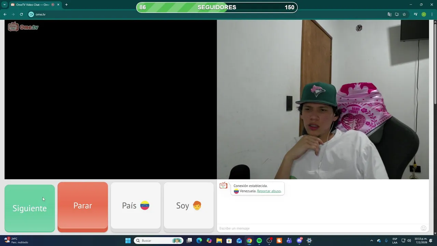The width and height of the screenshot is (437, 246).
Task: Click the webcam video feed
Action: [x=323, y=99]
